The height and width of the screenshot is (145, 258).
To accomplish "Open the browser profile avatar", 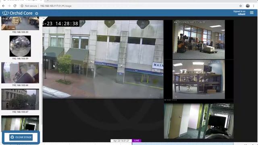I will click(248, 6).
